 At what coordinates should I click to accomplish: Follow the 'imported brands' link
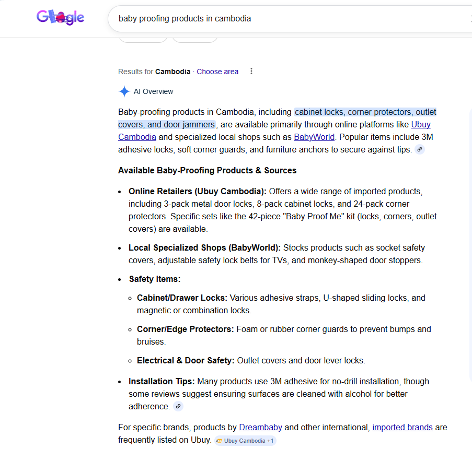click(x=402, y=428)
